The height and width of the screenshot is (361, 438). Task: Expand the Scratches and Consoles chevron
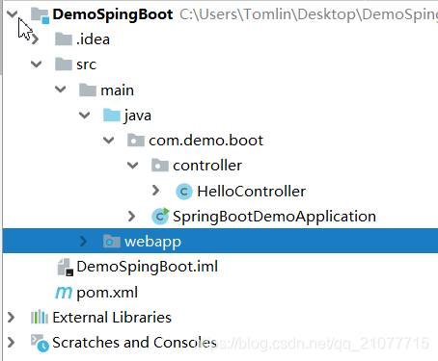[x=12, y=343]
